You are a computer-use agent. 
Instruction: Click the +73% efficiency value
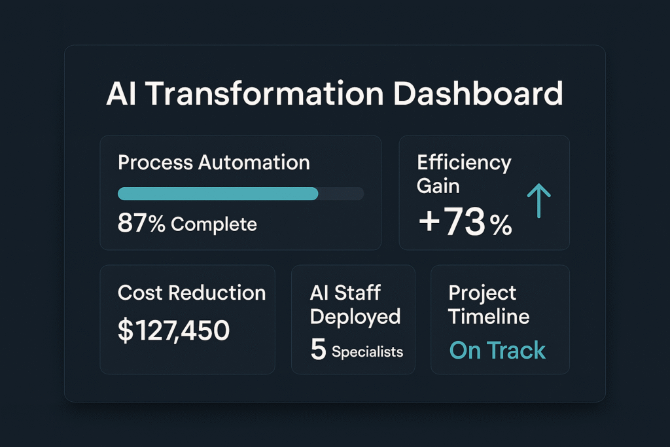click(x=465, y=221)
